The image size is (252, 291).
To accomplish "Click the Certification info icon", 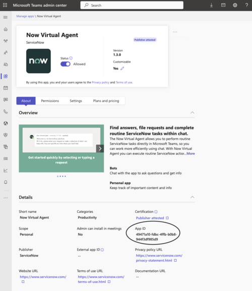I will point(156,212).
